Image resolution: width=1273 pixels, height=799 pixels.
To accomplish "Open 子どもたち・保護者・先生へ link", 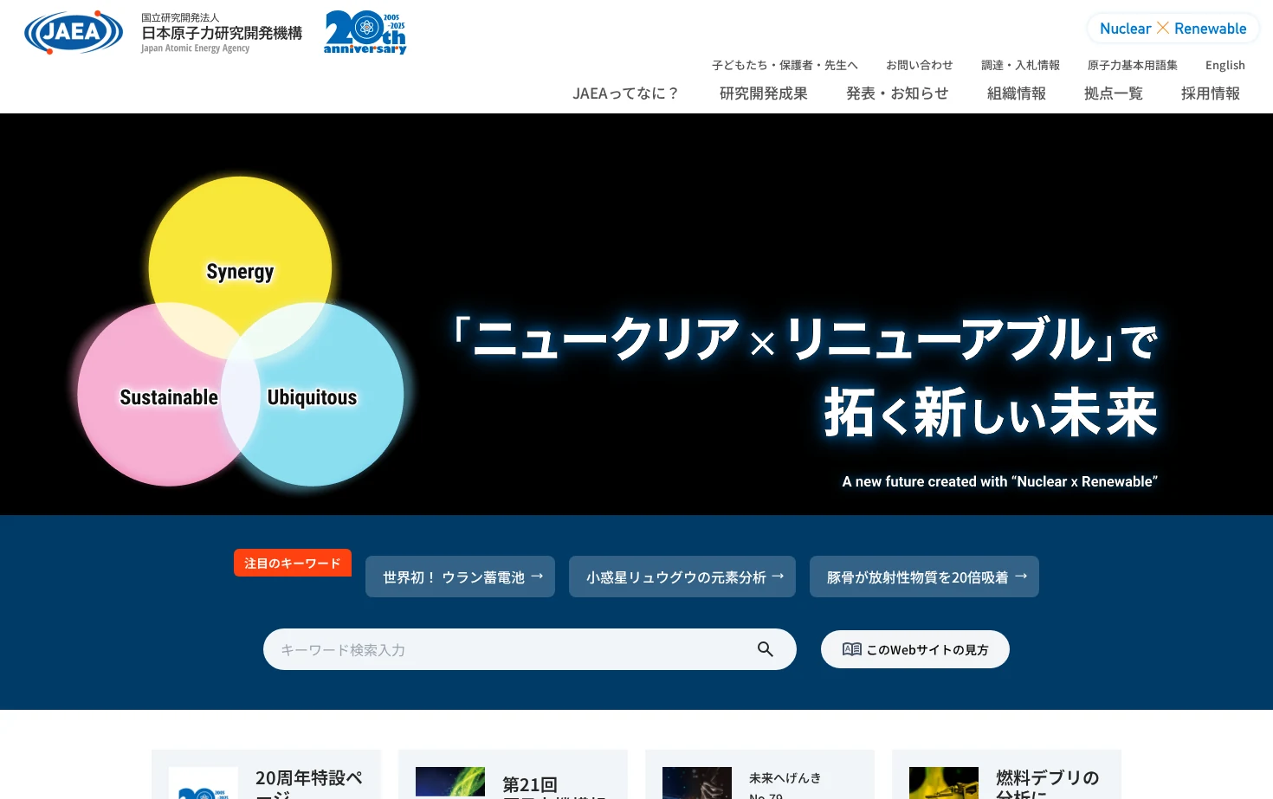I will pos(785,65).
